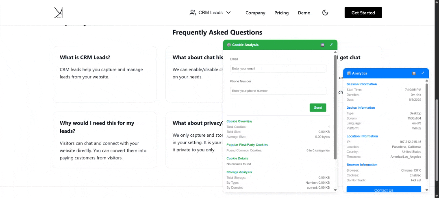
Task: Click the site logo in the header
Action: (59, 13)
